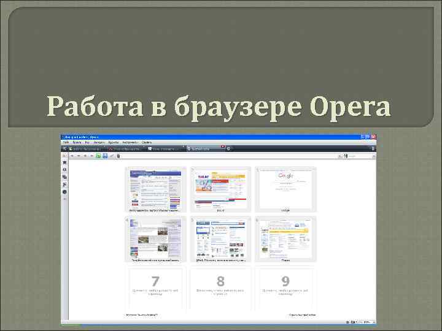Open the Виджеты menu in Opera
This screenshot has height=331, width=442.
114,142
